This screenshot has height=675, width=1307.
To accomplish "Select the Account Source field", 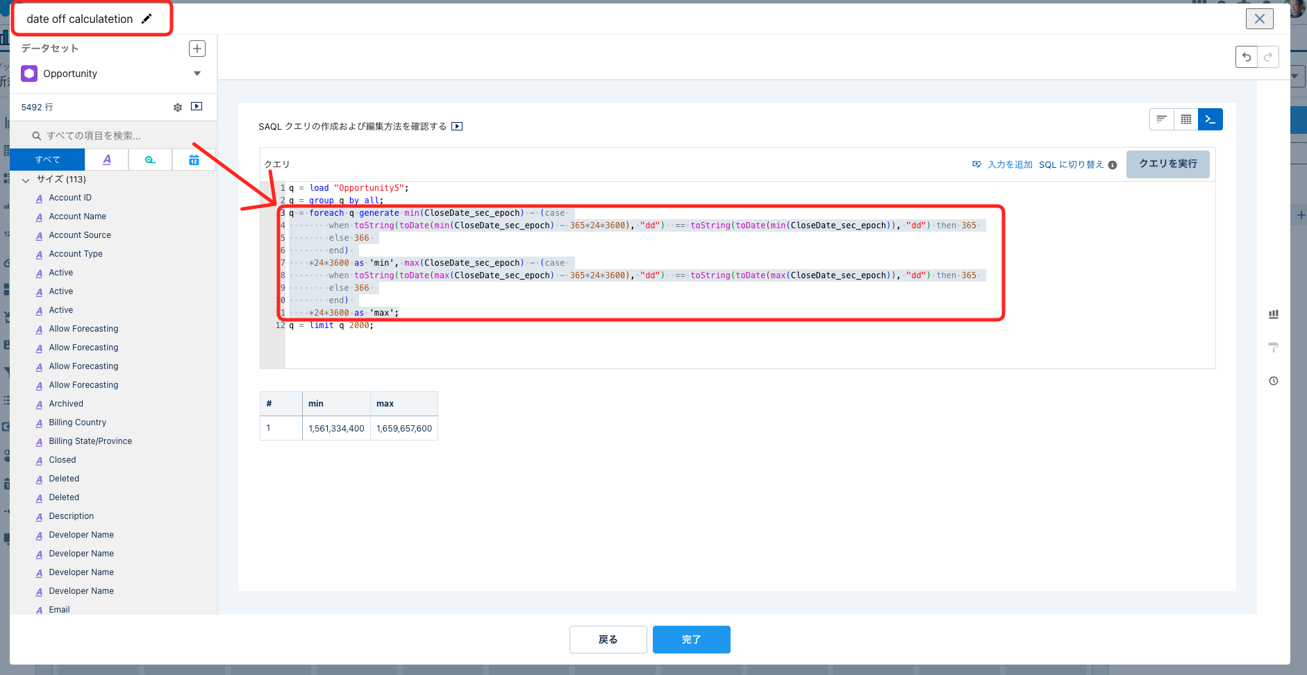I will 80,235.
